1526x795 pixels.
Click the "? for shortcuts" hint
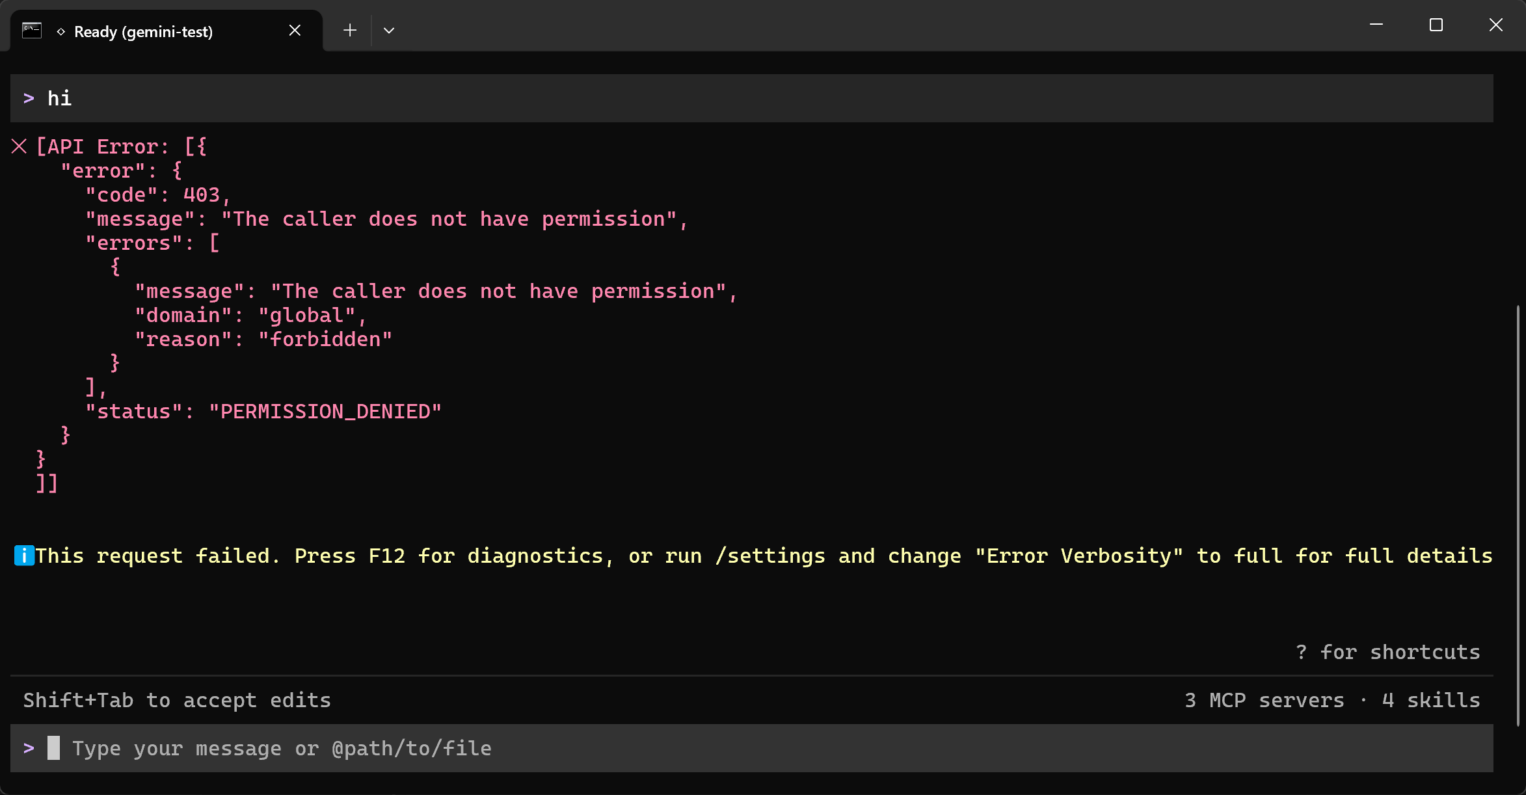pyautogui.click(x=1387, y=652)
